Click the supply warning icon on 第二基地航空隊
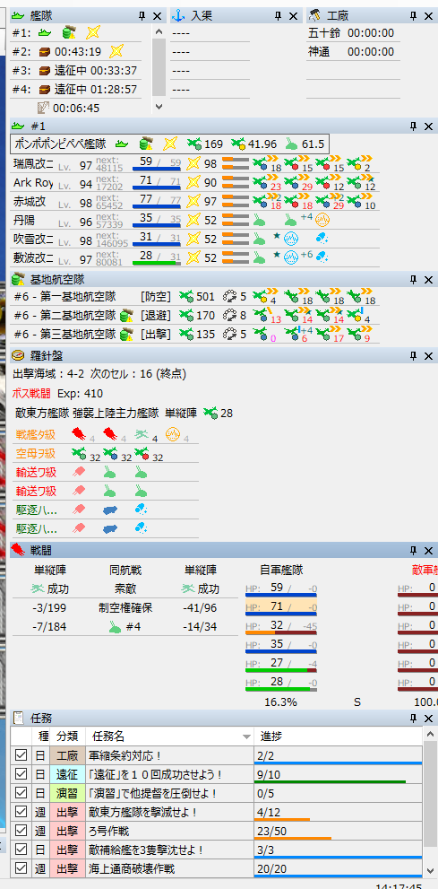 pyautogui.click(x=126, y=315)
